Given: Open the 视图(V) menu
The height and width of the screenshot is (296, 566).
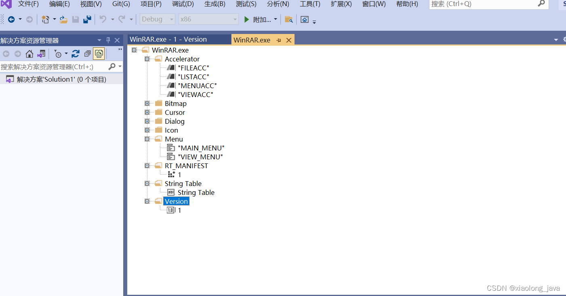Looking at the screenshot, I should pos(91,4).
